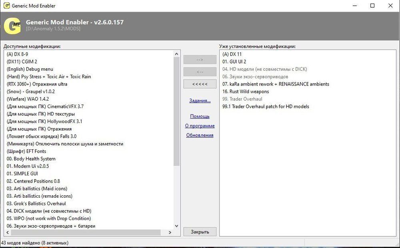This screenshot has height=248, width=400.
Task: Click the Закрыть button
Action: click(200, 232)
